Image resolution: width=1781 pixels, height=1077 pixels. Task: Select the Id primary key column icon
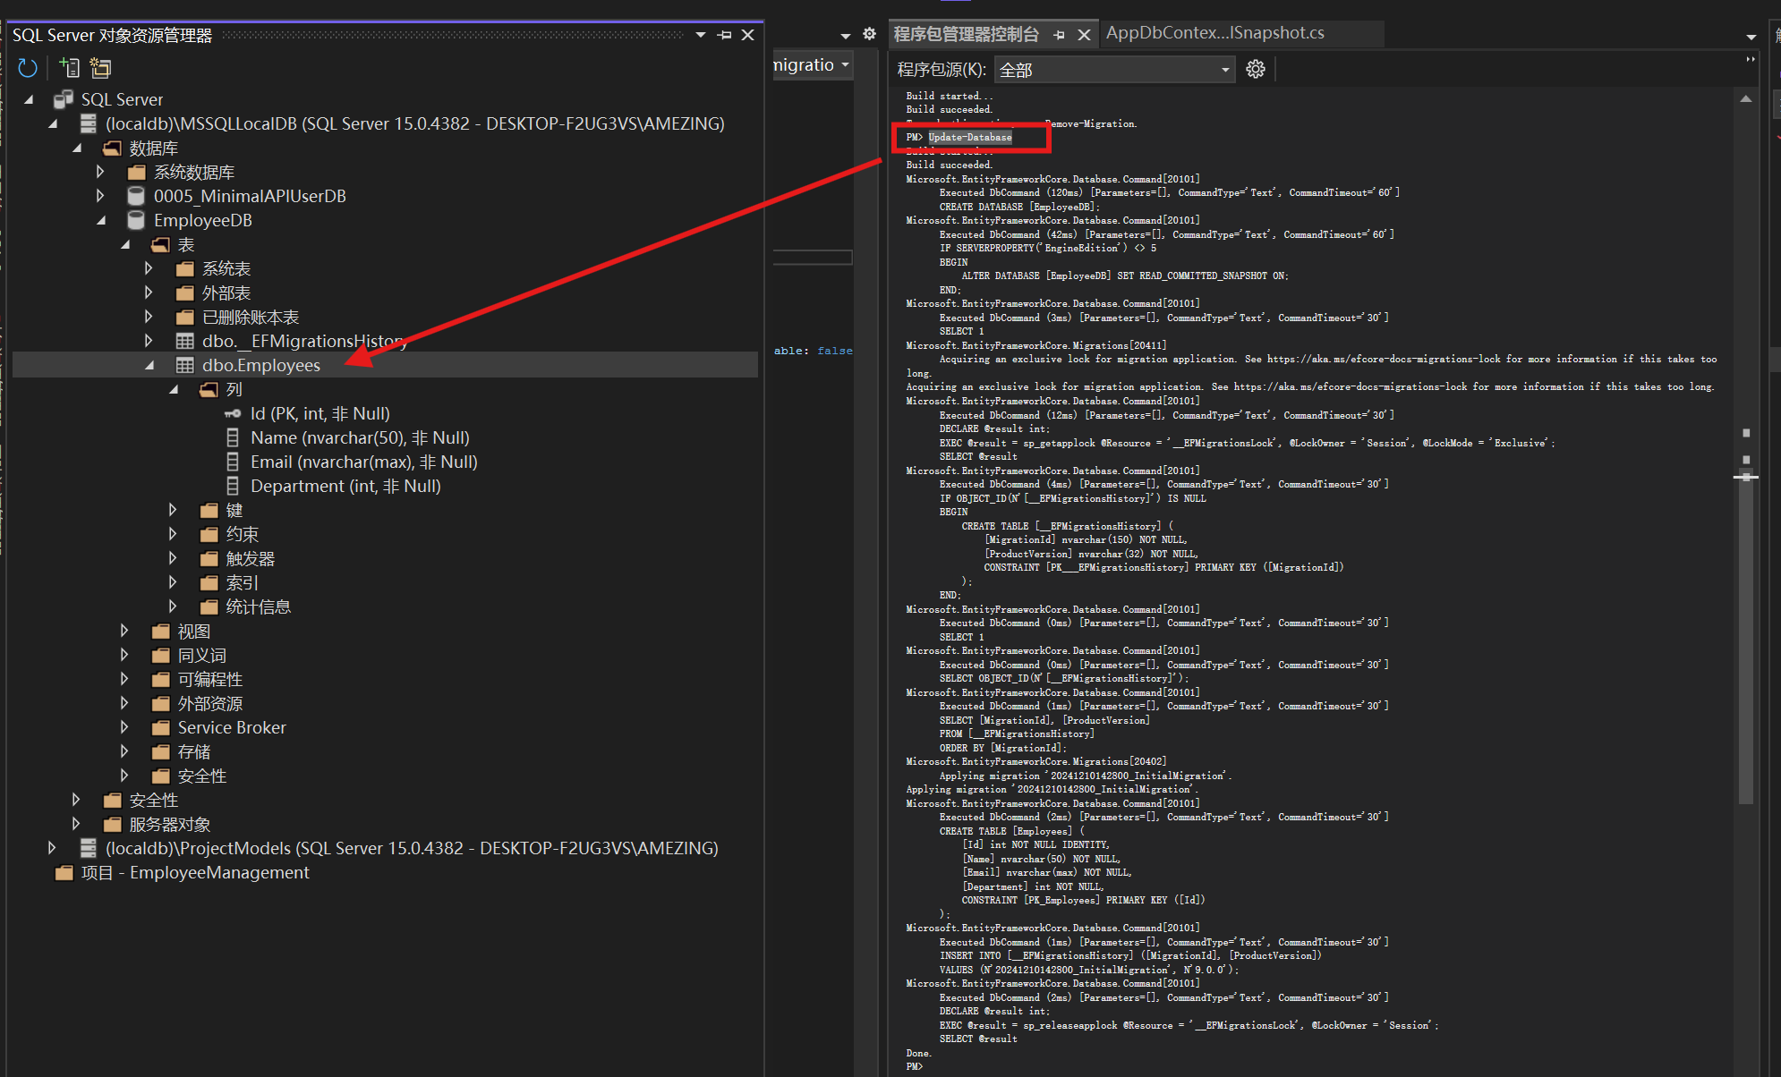coord(233,413)
